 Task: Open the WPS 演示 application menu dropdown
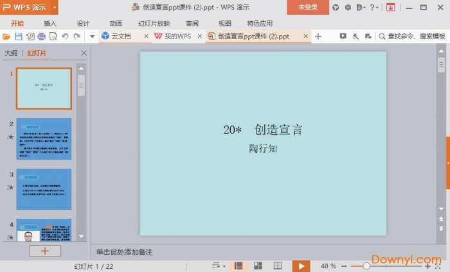tap(55, 7)
